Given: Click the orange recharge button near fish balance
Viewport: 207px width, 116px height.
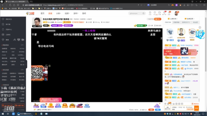Looking at the screenshot, I should click(151, 110).
